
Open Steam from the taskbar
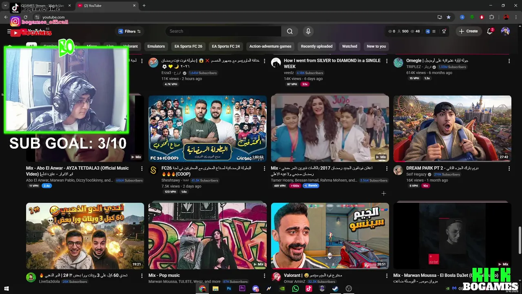click(x=335, y=289)
